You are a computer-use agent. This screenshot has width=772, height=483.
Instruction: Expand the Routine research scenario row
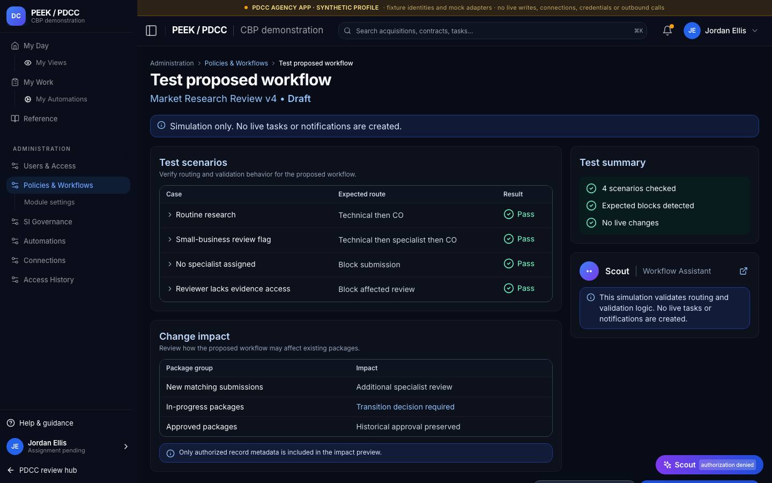click(x=170, y=215)
